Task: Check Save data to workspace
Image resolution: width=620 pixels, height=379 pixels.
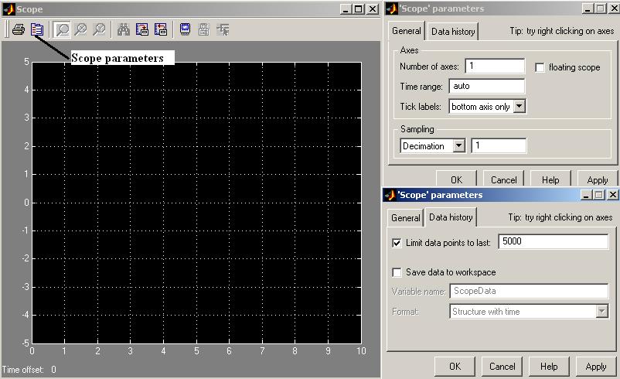Action: (x=397, y=272)
